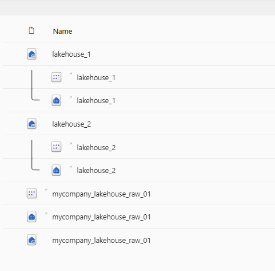The image size is (275, 271).
Task: Click the file type icon in the column header
Action: (x=31, y=30)
